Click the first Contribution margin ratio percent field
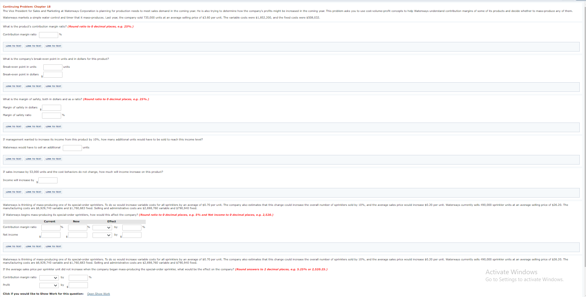586x297 pixels. coord(49,35)
